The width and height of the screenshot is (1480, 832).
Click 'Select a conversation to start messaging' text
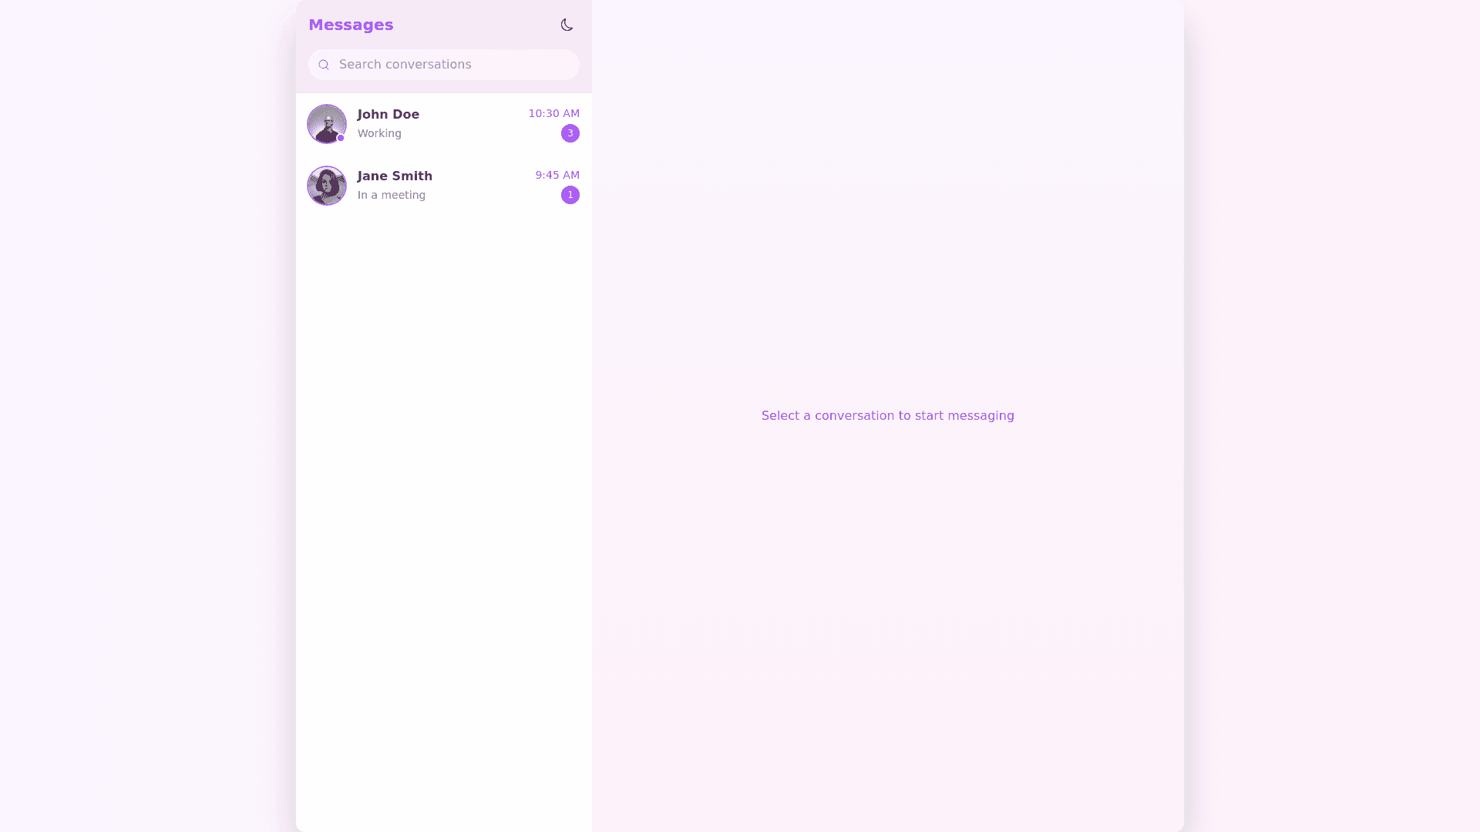887,415
